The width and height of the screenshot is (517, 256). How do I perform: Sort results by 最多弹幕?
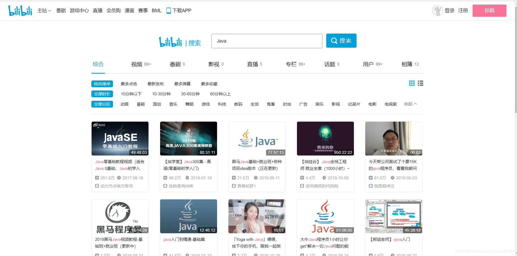[182, 84]
